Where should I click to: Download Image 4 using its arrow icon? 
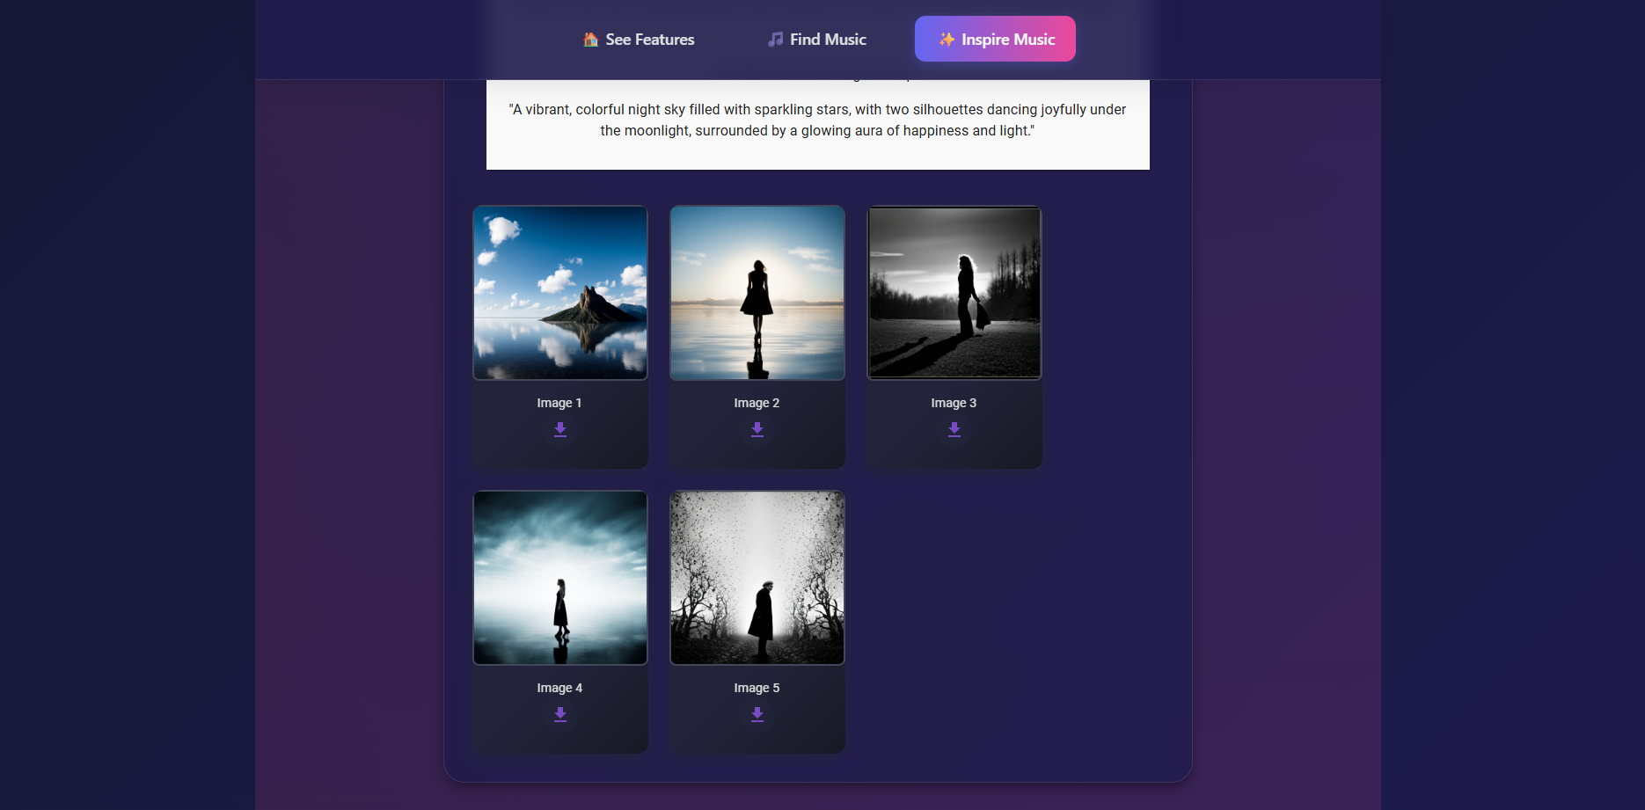[560, 714]
